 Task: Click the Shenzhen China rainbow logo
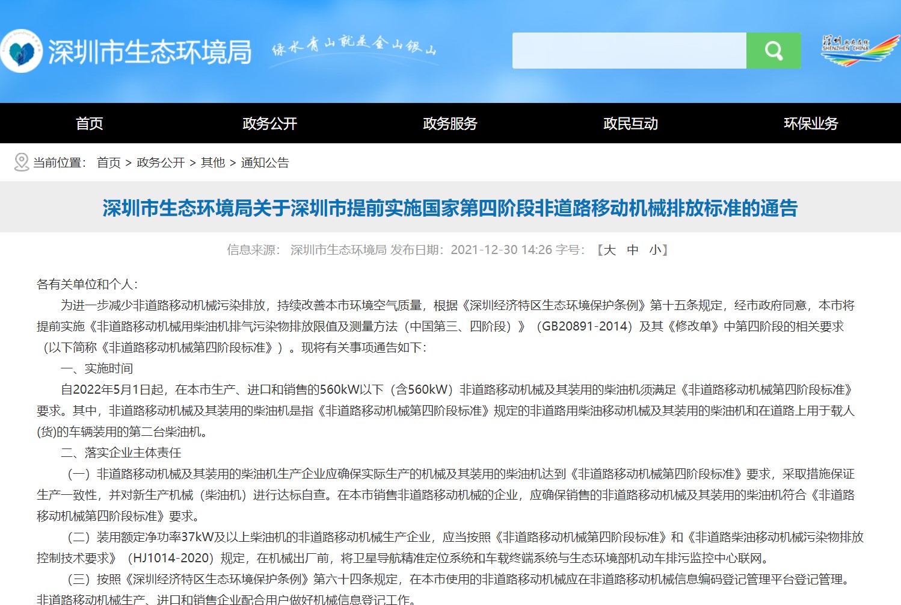coord(860,51)
